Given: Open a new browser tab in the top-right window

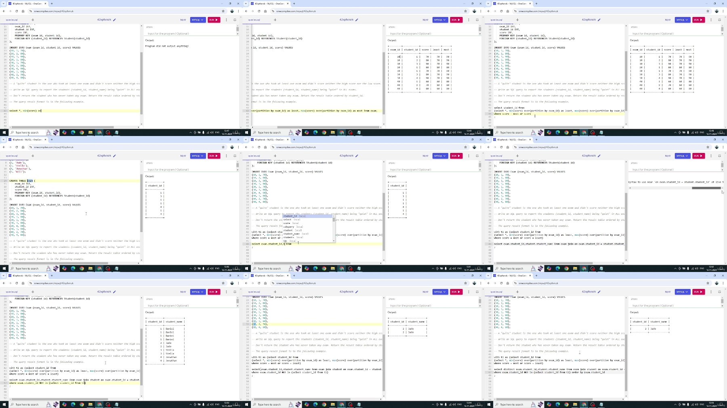Looking at the screenshot, I should click(536, 4).
